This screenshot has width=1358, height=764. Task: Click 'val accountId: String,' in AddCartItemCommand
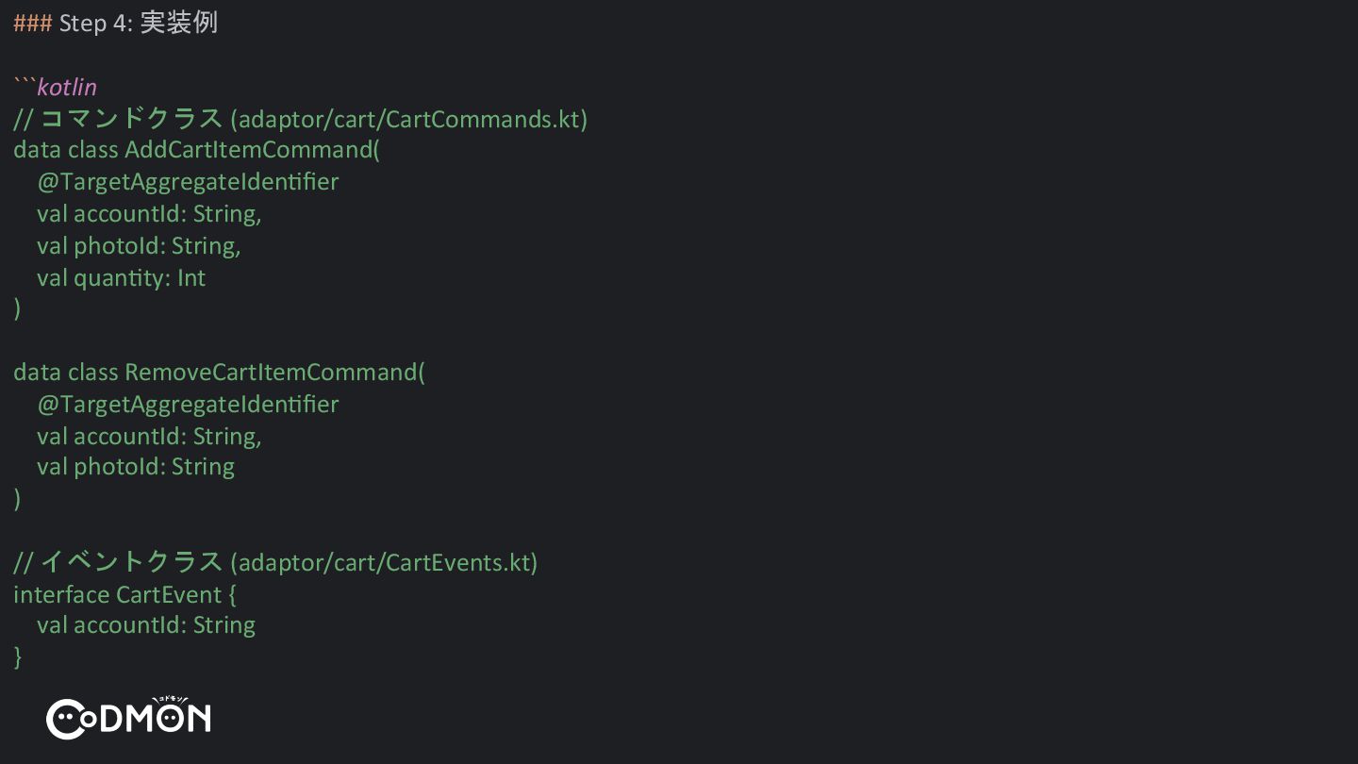click(x=149, y=213)
